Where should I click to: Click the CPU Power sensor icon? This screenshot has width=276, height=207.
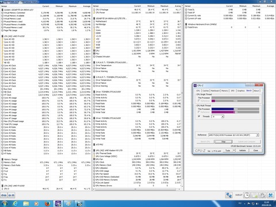coord(94,13)
